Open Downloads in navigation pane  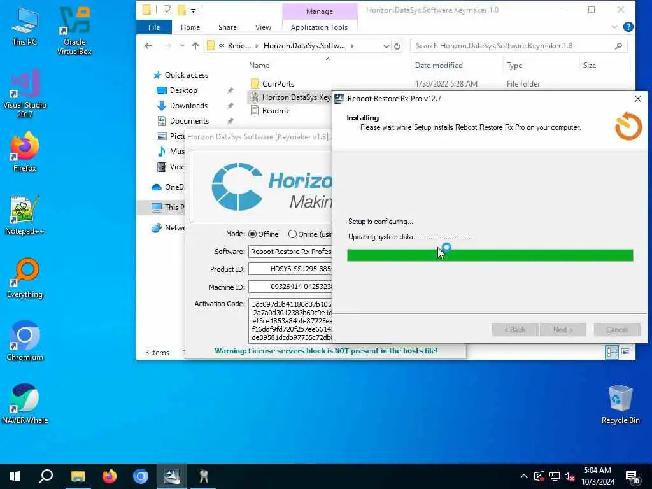click(188, 106)
